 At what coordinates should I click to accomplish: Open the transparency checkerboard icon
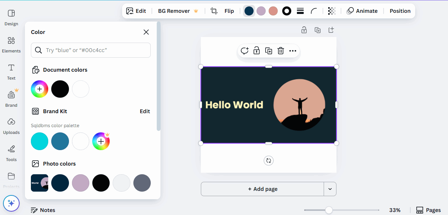[332, 11]
